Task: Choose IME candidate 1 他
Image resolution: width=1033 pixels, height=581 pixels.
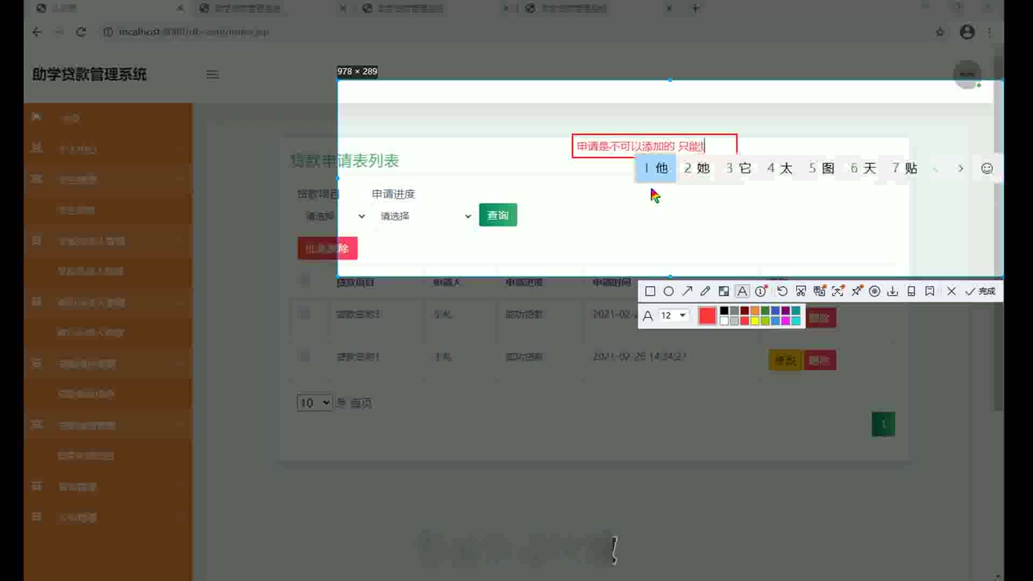Action: coord(656,168)
